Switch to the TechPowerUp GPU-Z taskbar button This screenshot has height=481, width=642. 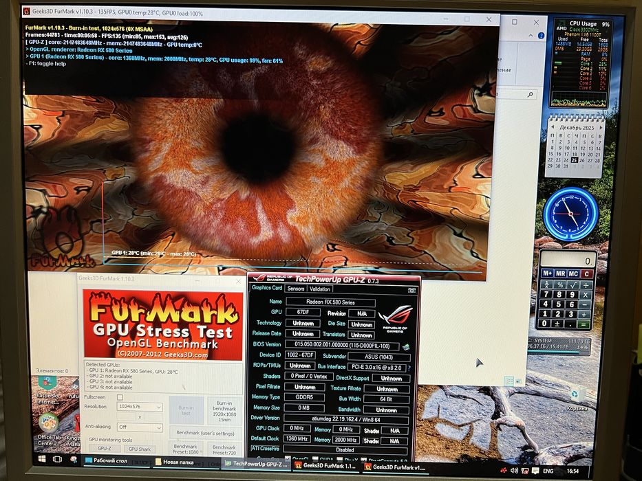click(257, 465)
